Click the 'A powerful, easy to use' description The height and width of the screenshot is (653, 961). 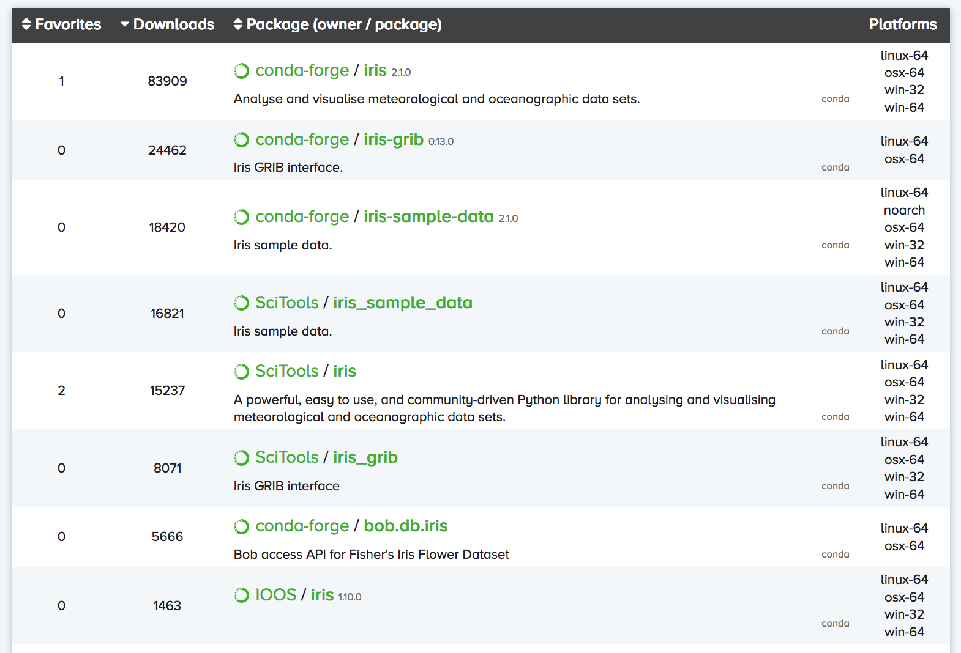[504, 408]
